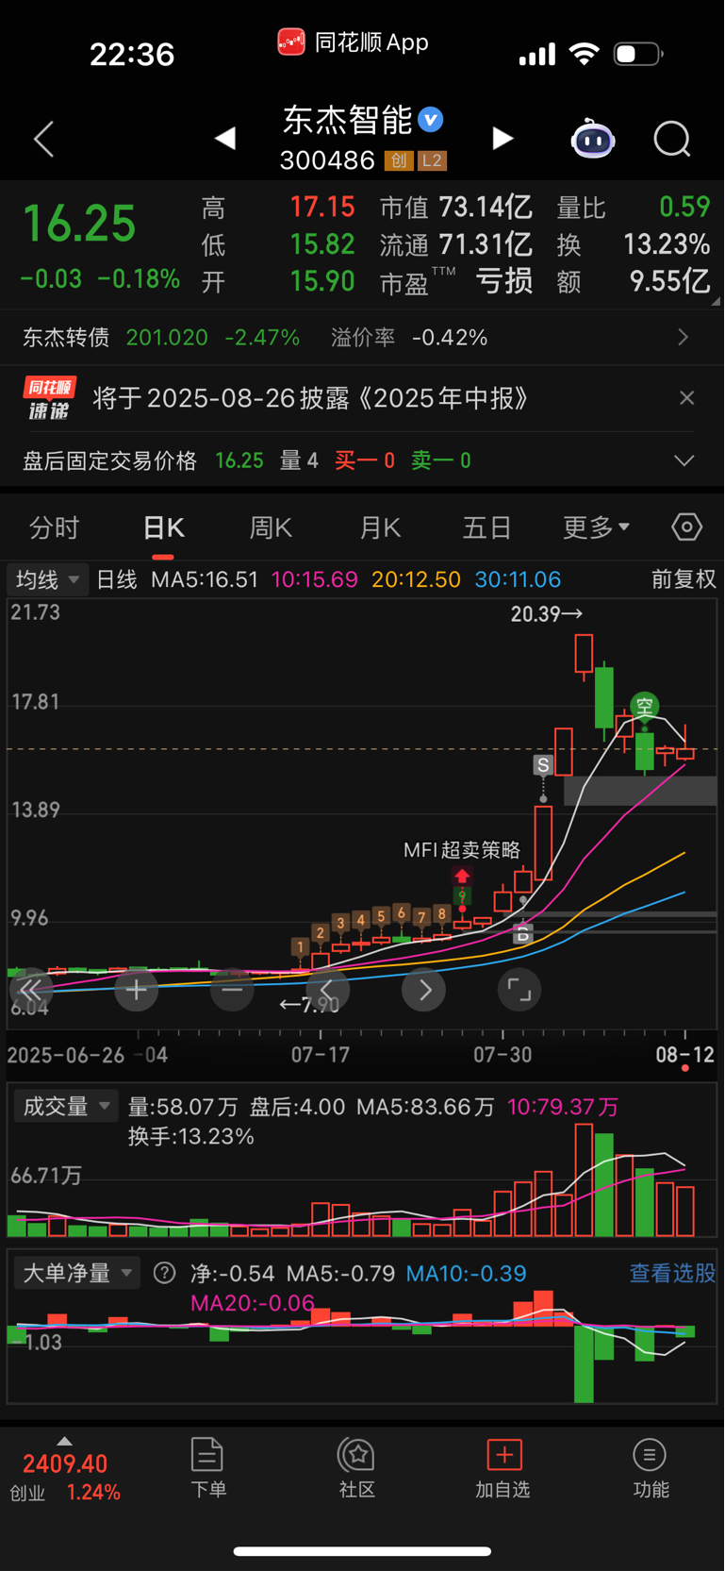Tap the 换手:13.23% volume label
725x1571 pixels.
click(191, 1136)
